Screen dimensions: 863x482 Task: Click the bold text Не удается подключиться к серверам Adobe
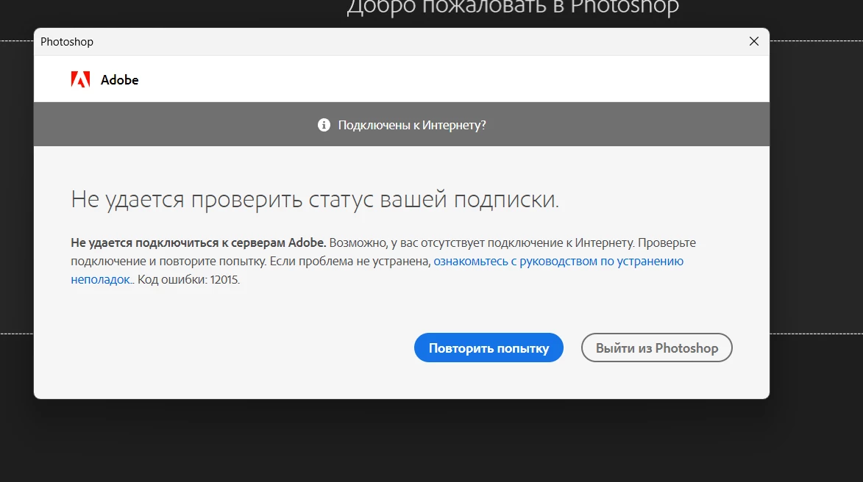click(198, 242)
